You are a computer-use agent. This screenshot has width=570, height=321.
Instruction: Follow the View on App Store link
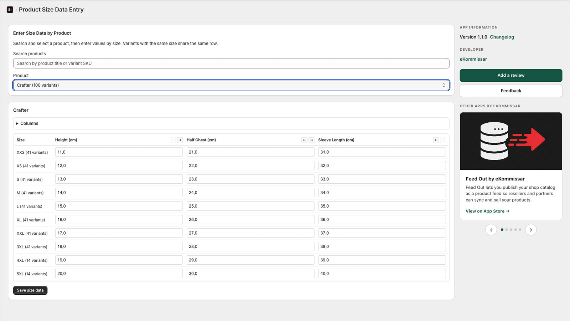pos(487,211)
